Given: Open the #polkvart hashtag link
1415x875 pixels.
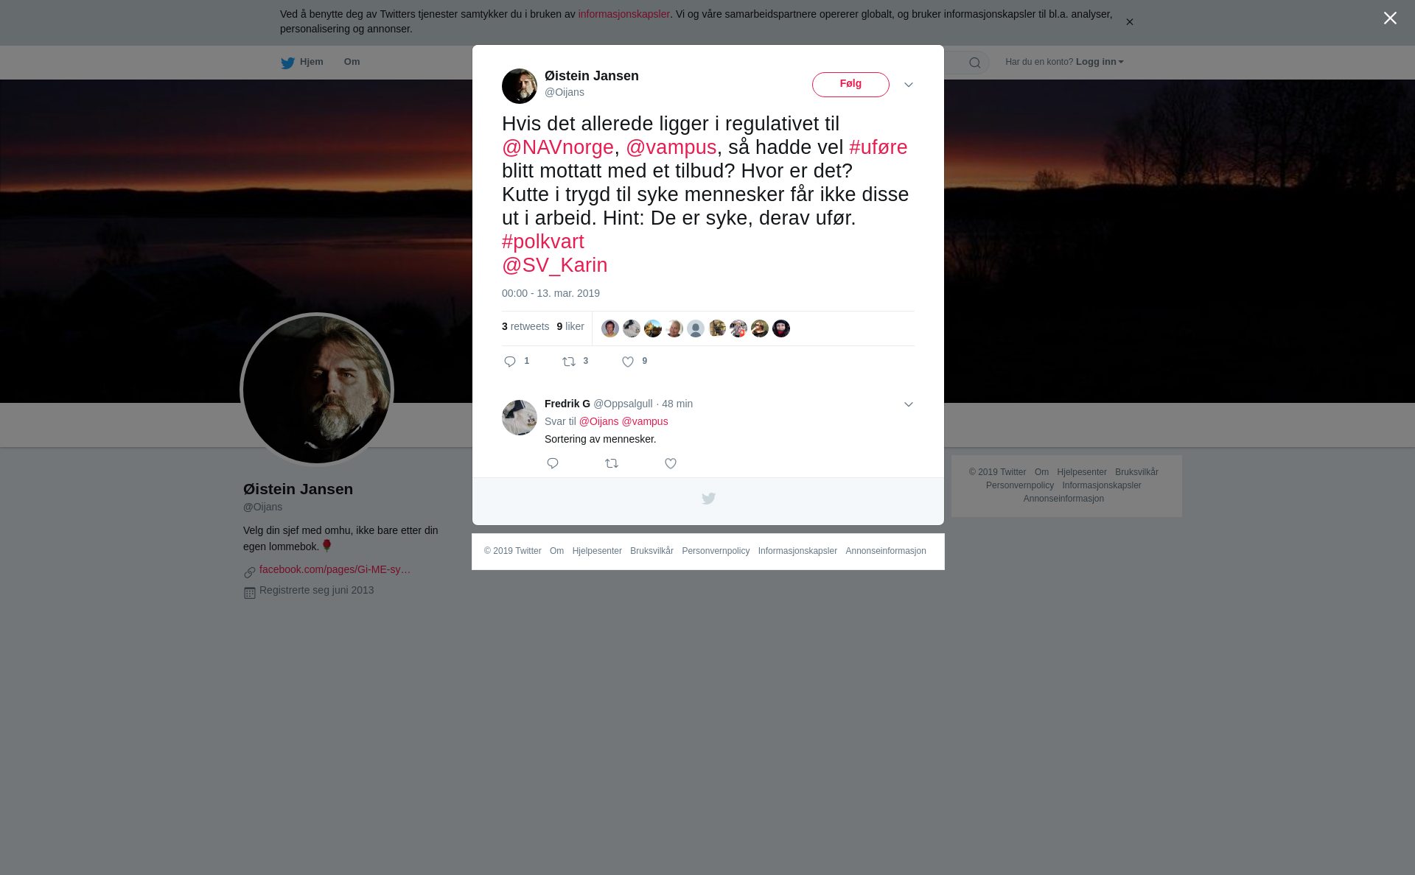Looking at the screenshot, I should [543, 242].
